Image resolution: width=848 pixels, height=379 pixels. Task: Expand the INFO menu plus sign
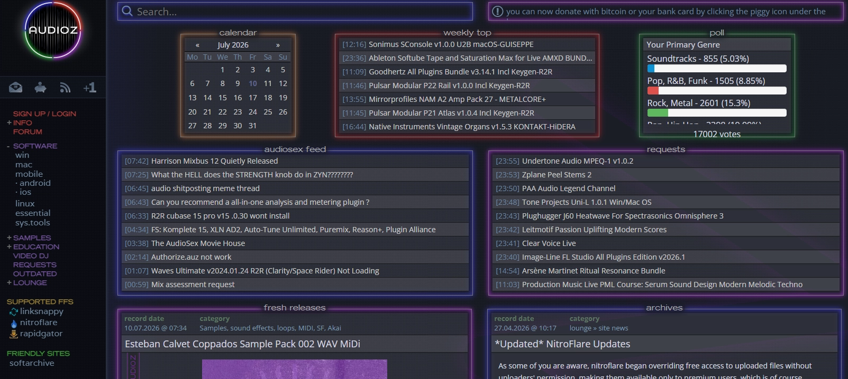click(9, 122)
